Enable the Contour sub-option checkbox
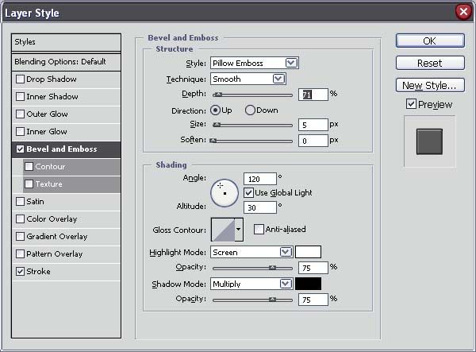476x352 pixels. click(29, 167)
